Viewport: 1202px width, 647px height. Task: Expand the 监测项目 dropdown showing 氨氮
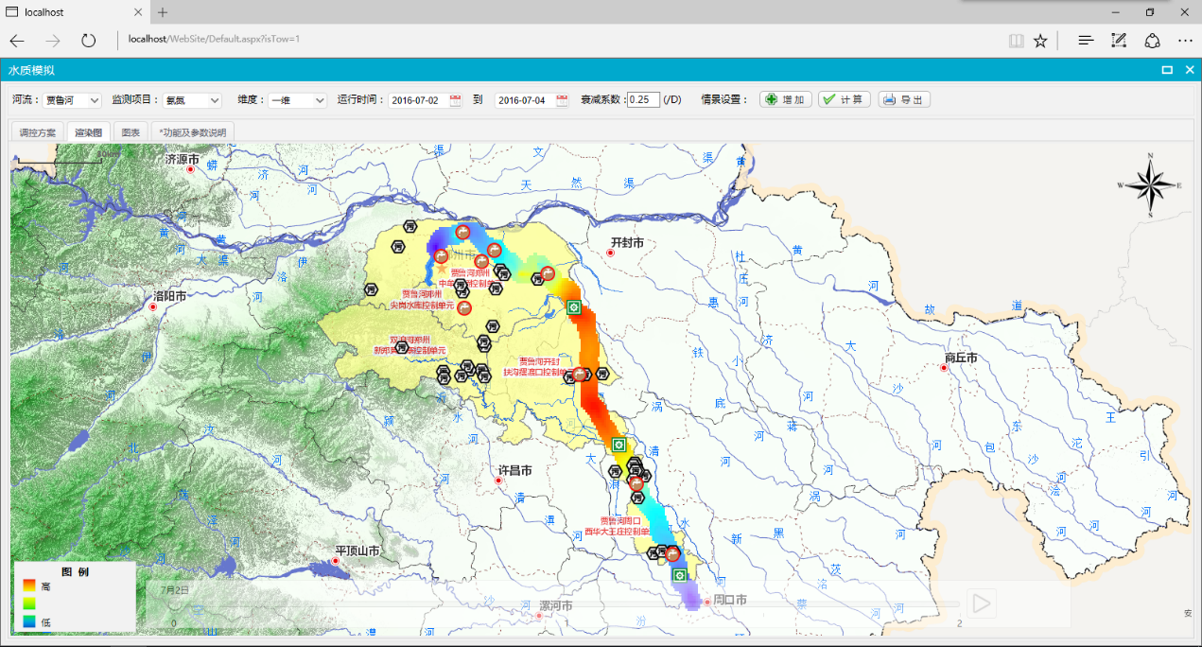[x=192, y=100]
